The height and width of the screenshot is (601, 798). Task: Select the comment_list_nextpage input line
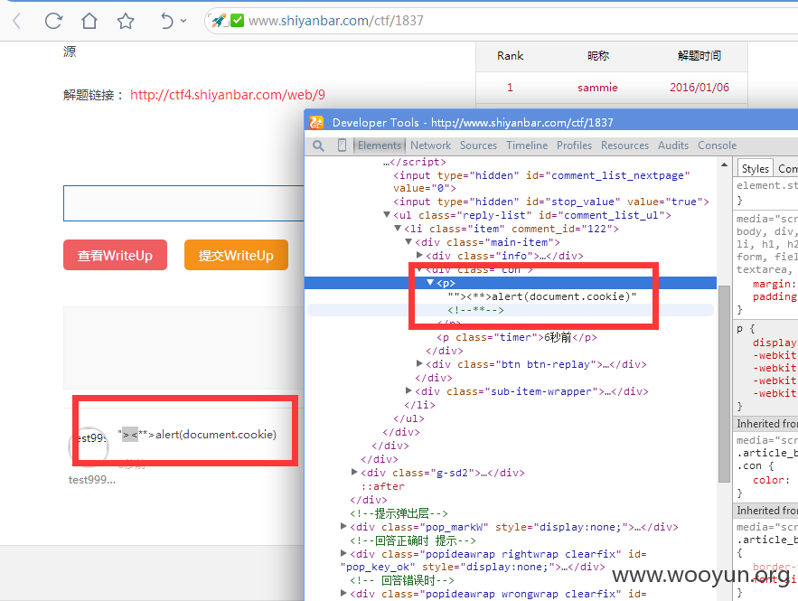pyautogui.click(x=541, y=182)
